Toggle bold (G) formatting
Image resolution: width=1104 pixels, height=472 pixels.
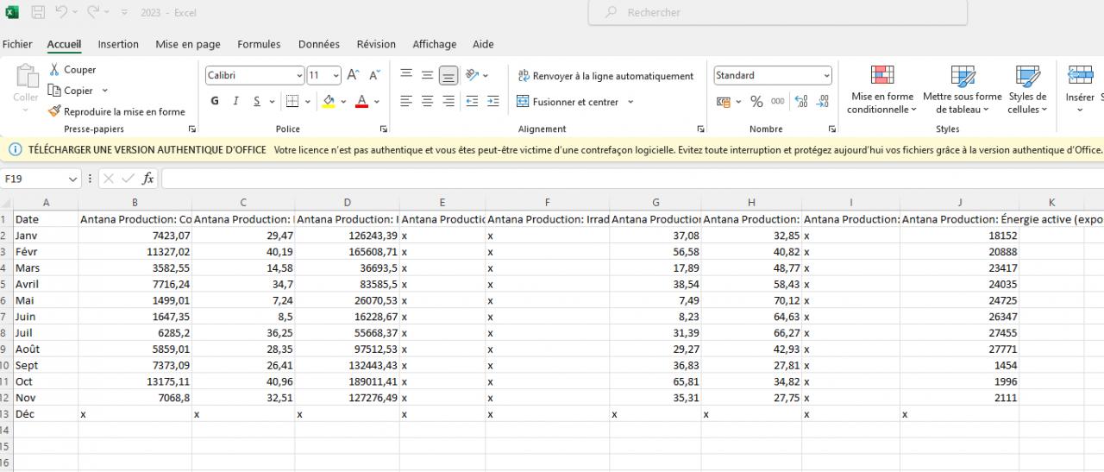[215, 102]
